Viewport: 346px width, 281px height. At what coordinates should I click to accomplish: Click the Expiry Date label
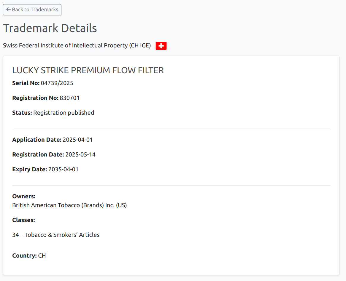(x=29, y=169)
